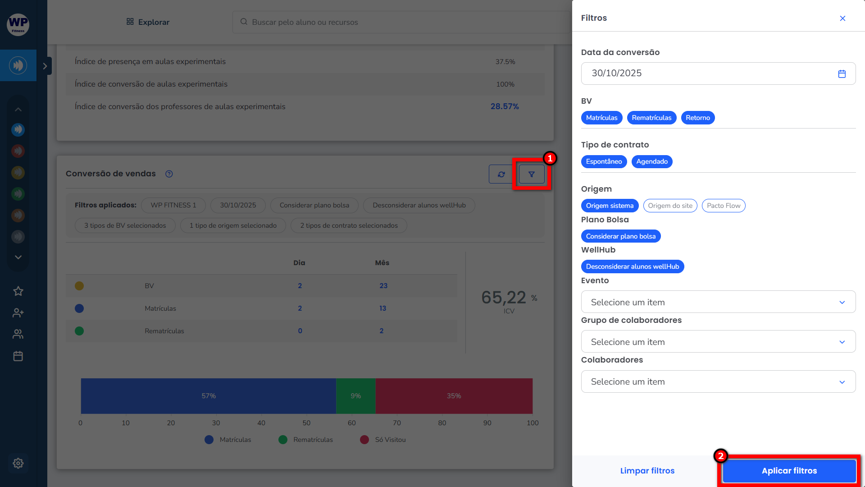The width and height of the screenshot is (865, 487).
Task: Click the help question mark beside Conversão de vendas
Action: pos(169,174)
